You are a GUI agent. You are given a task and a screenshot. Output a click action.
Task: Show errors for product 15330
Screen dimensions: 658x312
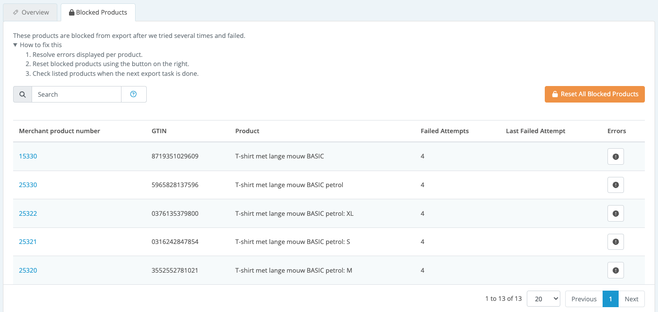pyautogui.click(x=615, y=156)
